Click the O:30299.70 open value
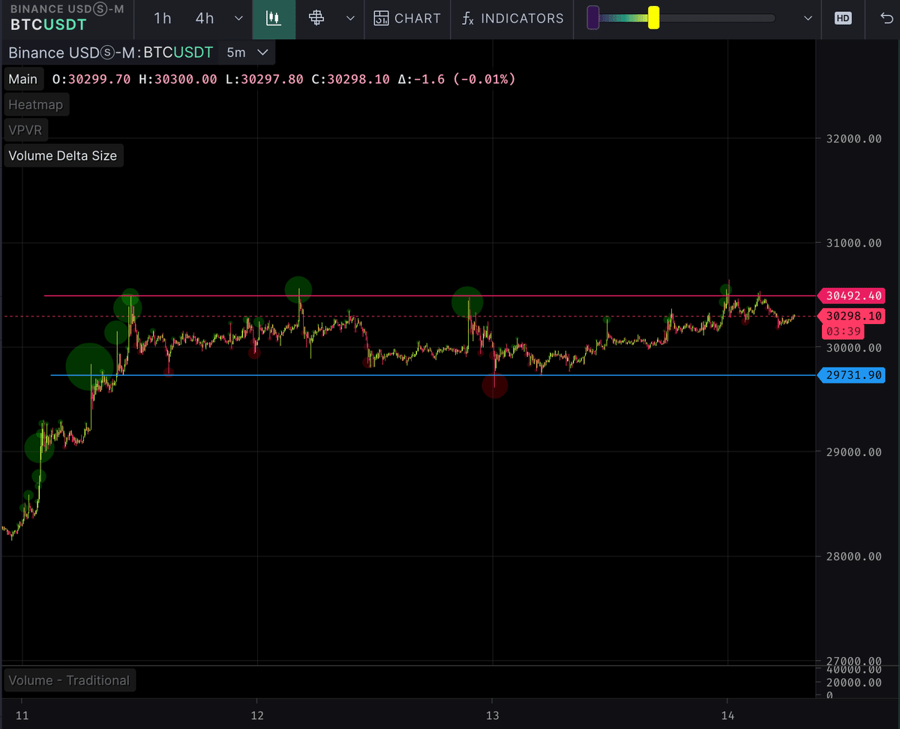 (91, 79)
